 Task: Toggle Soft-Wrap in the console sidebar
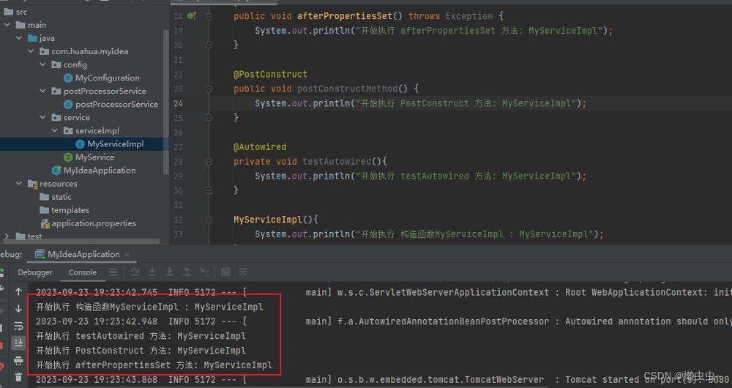pyautogui.click(x=18, y=326)
